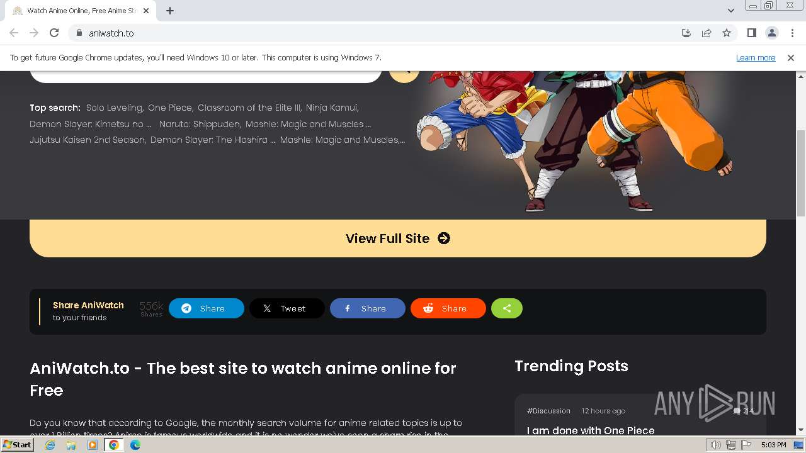806x453 pixels.
Task: Open the media player taskbar icon
Action: (93, 445)
